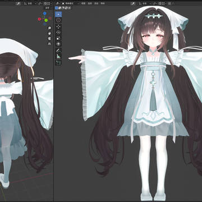Open snap element dropdown in left viewport
The height and width of the screenshot is (202, 202).
click(x=49, y=3)
